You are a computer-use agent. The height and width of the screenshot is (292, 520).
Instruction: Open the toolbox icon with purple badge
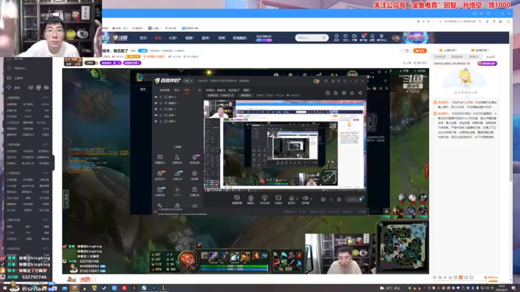(x=194, y=157)
